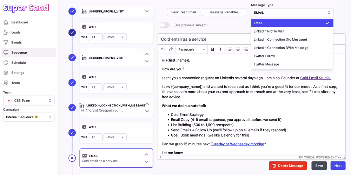Screen dimensions: 351x175
Task: Choose 'Linkedin Profile Visit' message type option
Action: coord(269,31)
